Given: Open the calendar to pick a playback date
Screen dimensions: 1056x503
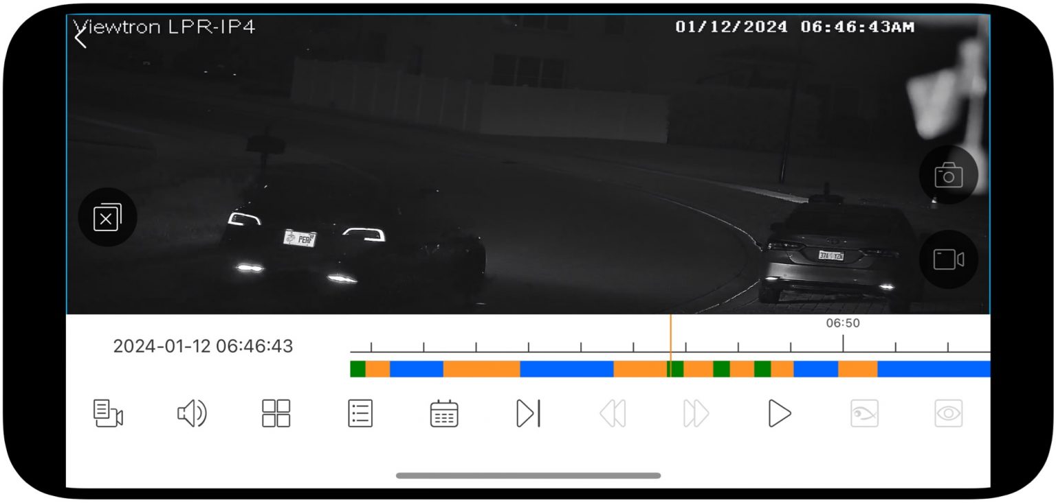Looking at the screenshot, I should 443,412.
